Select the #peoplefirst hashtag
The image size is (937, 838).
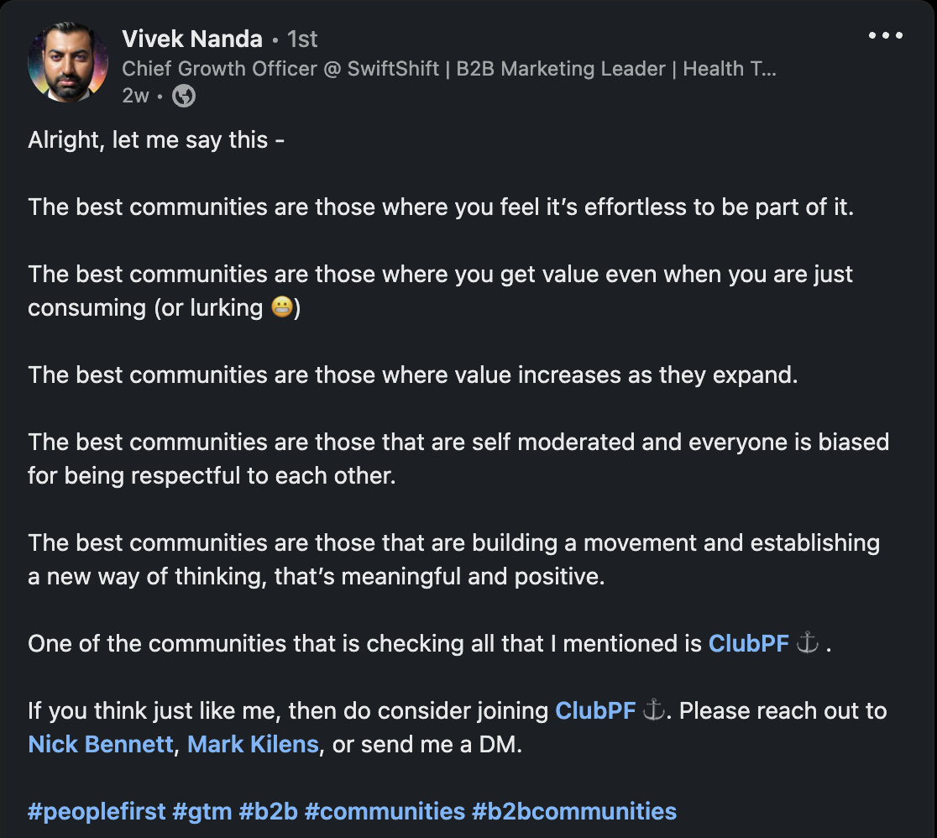coord(97,812)
